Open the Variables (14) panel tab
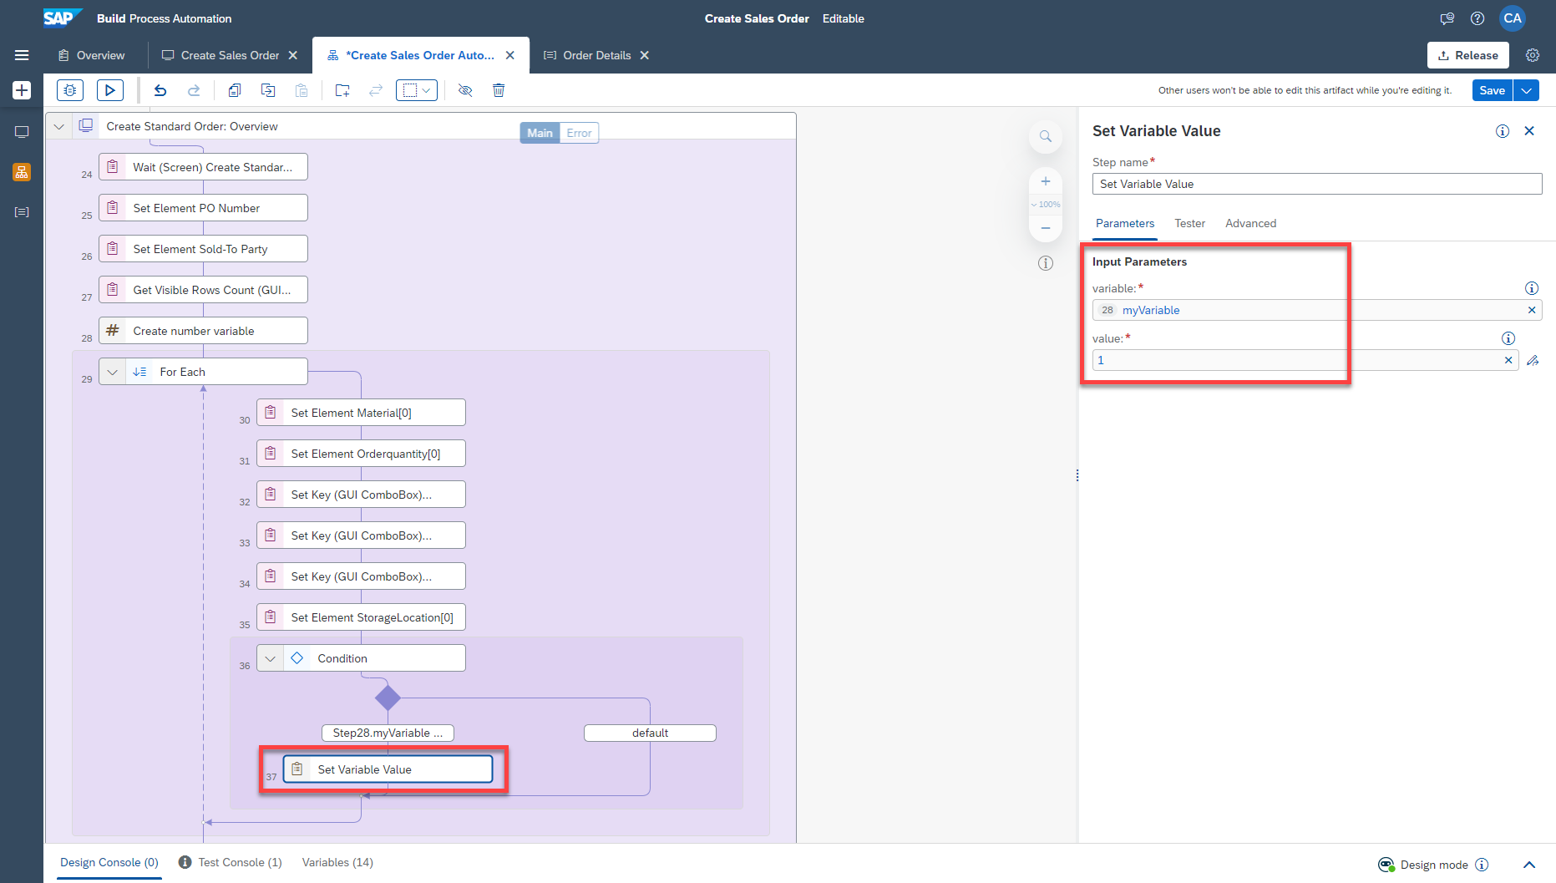Image resolution: width=1556 pixels, height=883 pixels. point(337,862)
